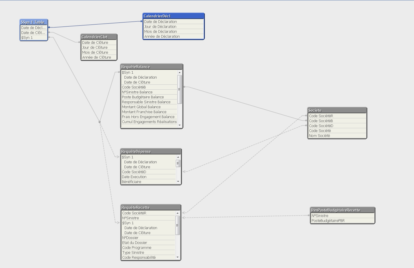
Task: Click the Bénéficiaire field
Action: [148, 182]
